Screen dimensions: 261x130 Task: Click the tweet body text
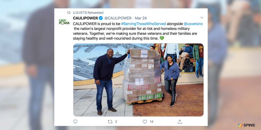tap(138, 31)
